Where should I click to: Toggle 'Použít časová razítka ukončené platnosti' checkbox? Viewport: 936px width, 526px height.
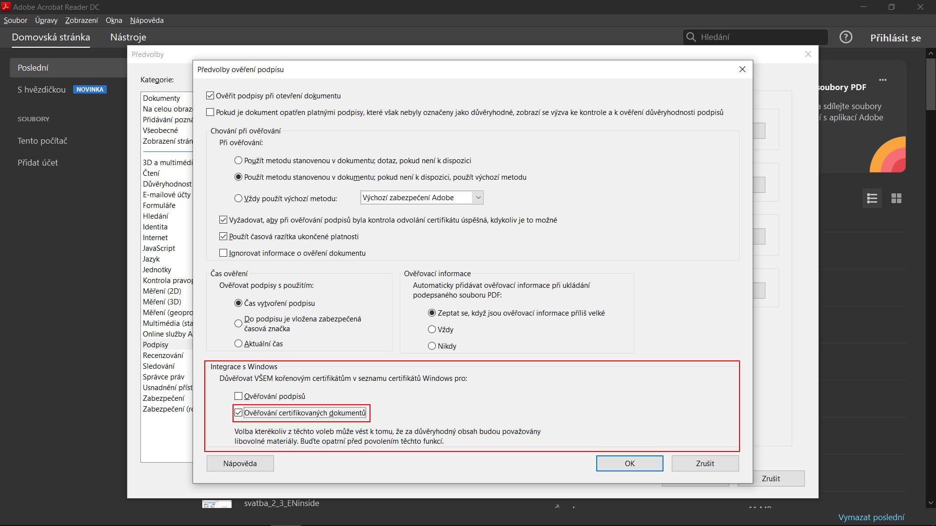pyautogui.click(x=223, y=237)
